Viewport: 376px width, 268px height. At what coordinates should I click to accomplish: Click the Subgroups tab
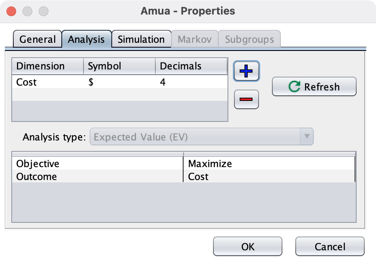[249, 40]
